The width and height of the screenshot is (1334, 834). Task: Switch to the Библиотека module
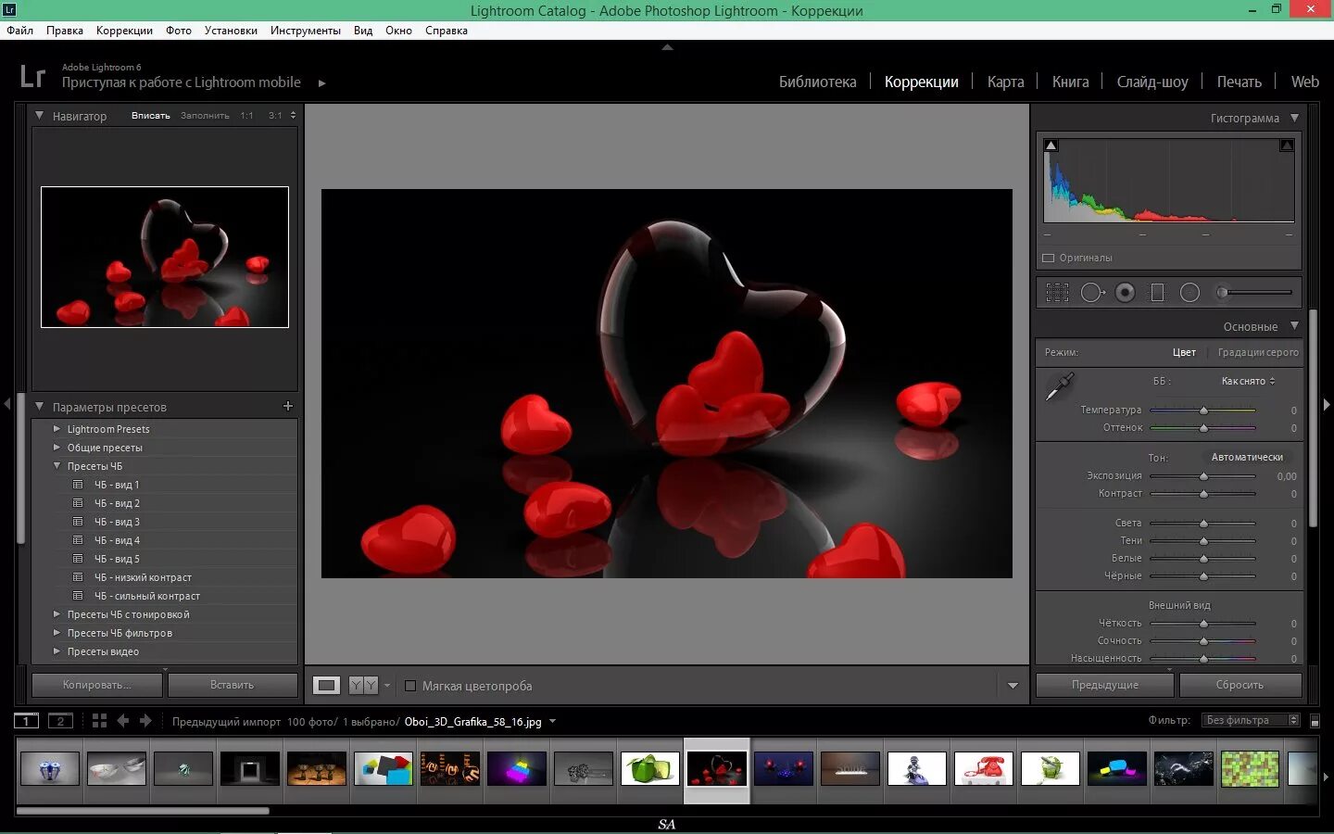pos(817,82)
